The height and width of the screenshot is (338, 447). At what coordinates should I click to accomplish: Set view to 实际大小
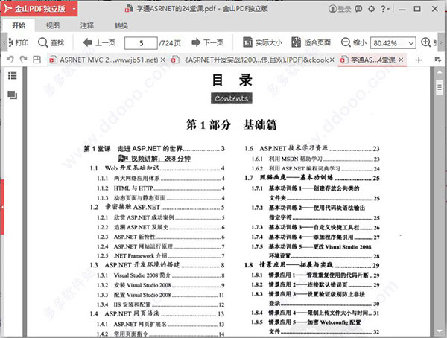(262, 42)
